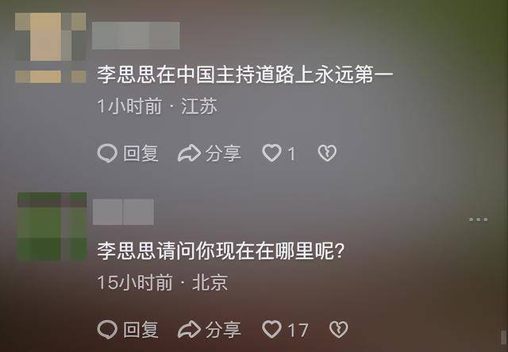Click the share arrow icon under Jiangsu comment
This screenshot has width=508, height=352.
coord(189,153)
